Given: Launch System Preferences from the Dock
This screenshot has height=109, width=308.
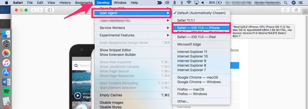Looking at the screenshot, I should pos(6,43).
